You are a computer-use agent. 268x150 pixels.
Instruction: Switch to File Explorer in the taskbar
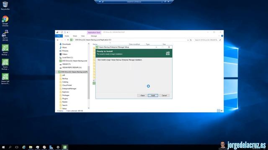[31, 147]
